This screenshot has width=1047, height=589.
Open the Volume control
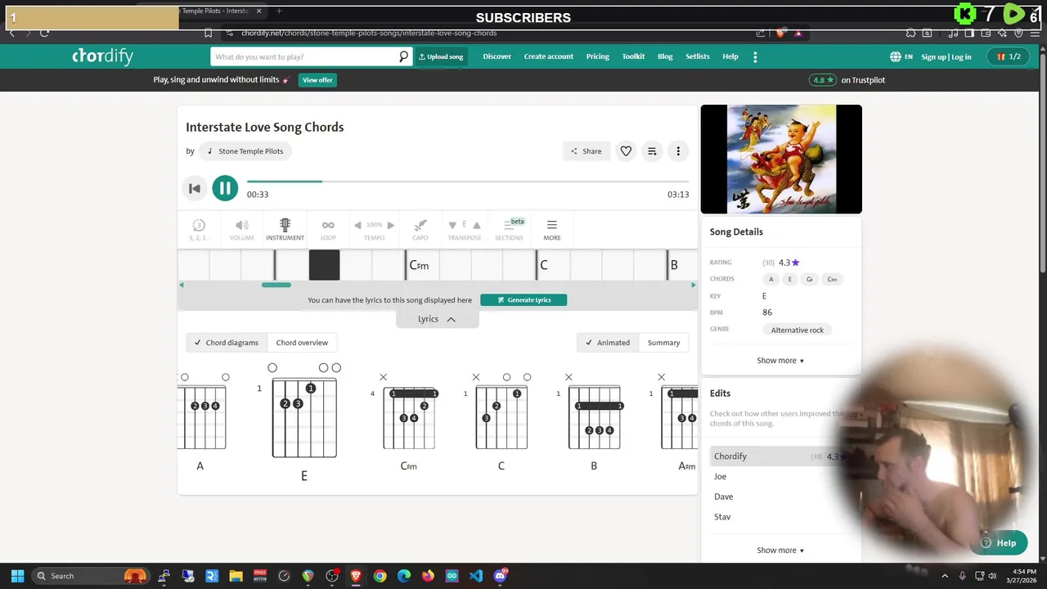(241, 230)
